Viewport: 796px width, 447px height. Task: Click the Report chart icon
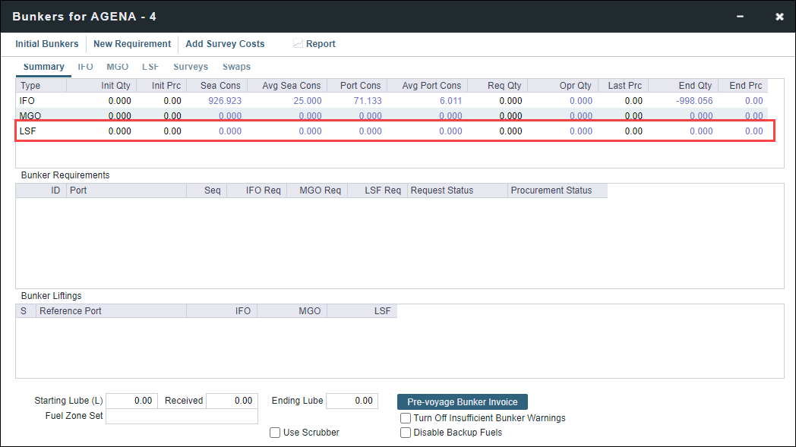pyautogui.click(x=298, y=44)
